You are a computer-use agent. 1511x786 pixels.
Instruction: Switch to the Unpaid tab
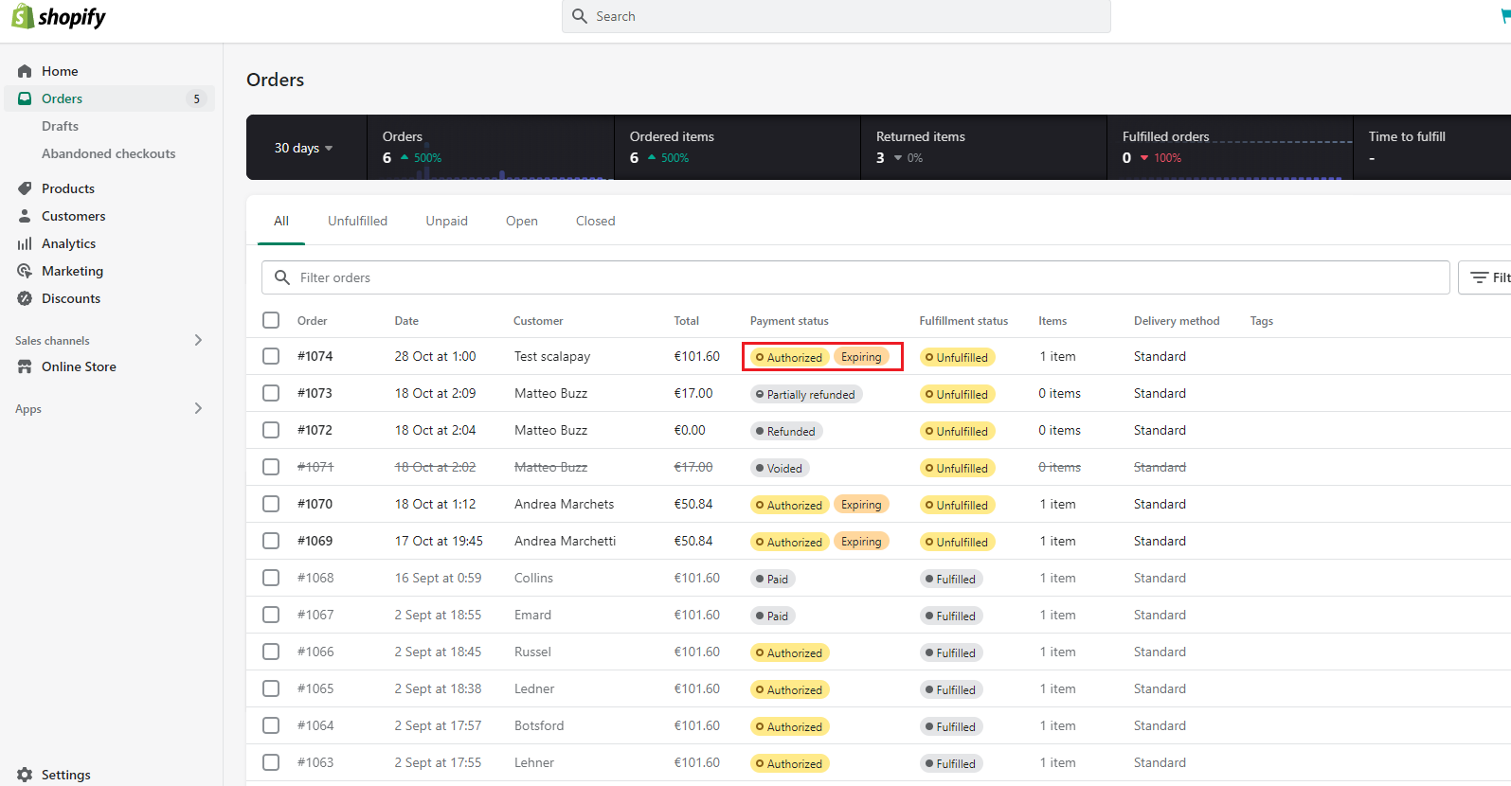pyautogui.click(x=446, y=221)
